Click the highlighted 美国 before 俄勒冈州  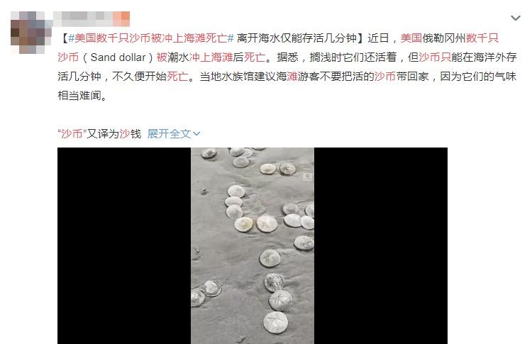coord(411,38)
